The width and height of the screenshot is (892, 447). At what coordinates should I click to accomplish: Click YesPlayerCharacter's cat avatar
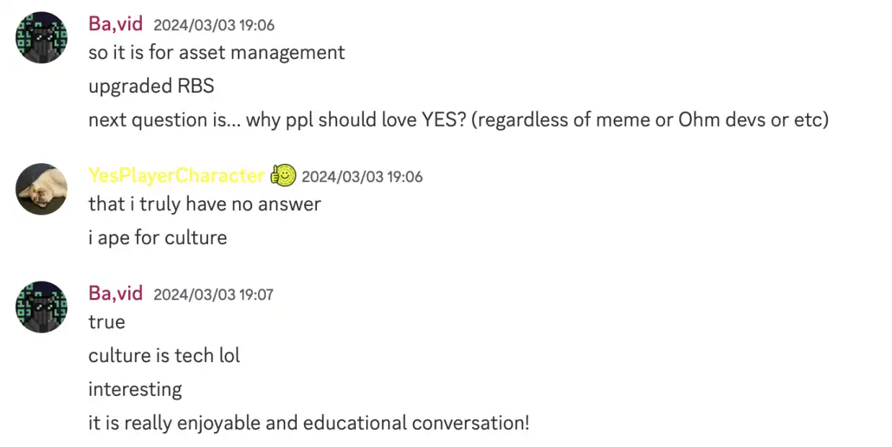pos(41,189)
